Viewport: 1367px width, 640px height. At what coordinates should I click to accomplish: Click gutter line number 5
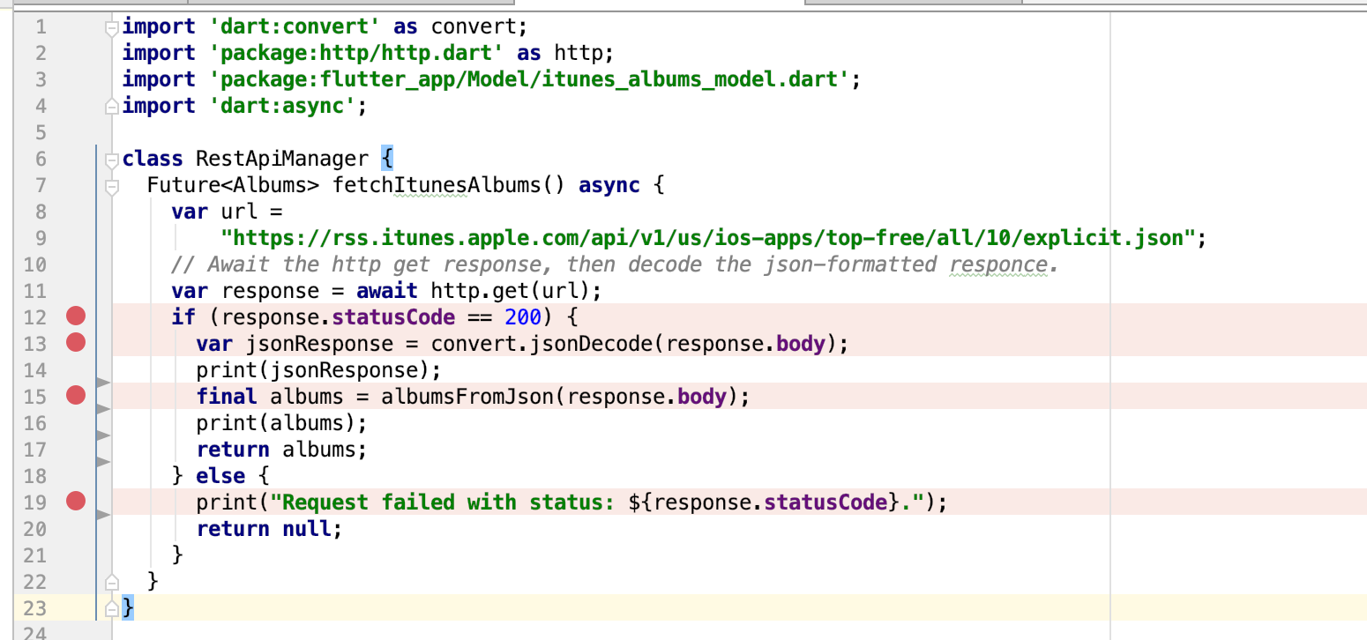point(40,132)
